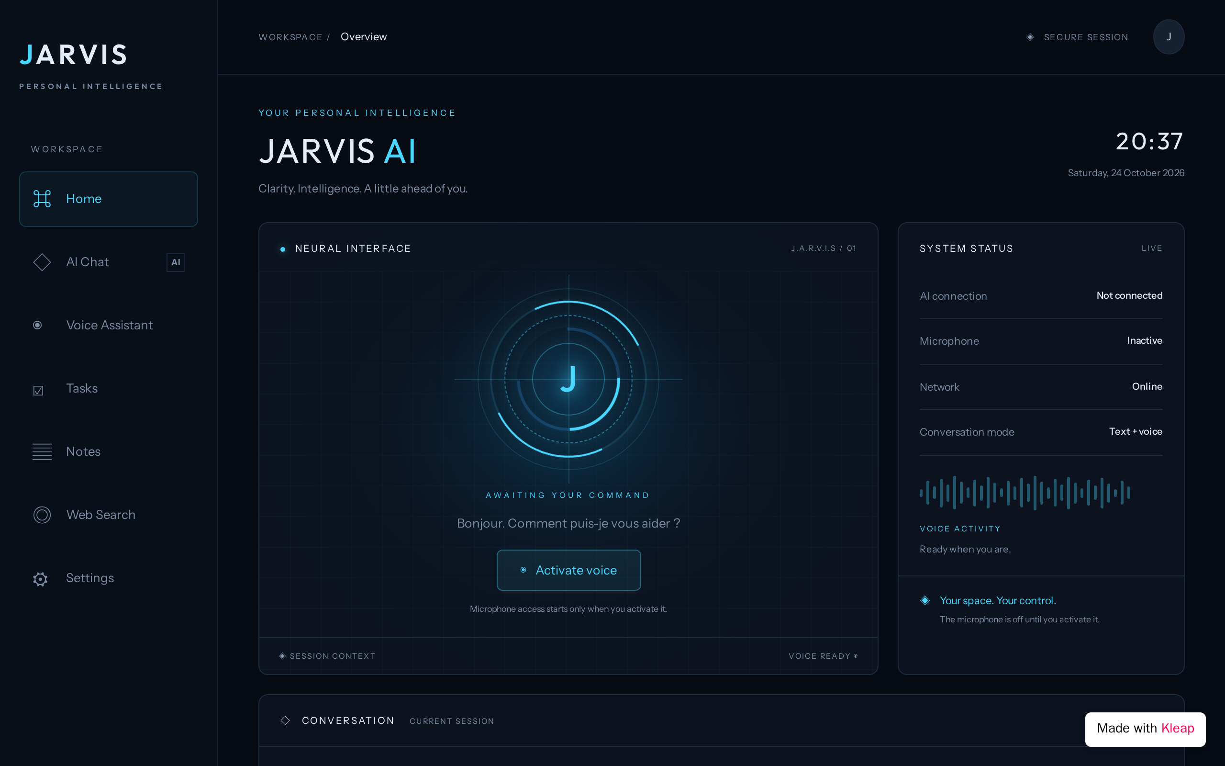Click the SESSION CONTEXT label
This screenshot has height=766, width=1225.
coord(333,656)
